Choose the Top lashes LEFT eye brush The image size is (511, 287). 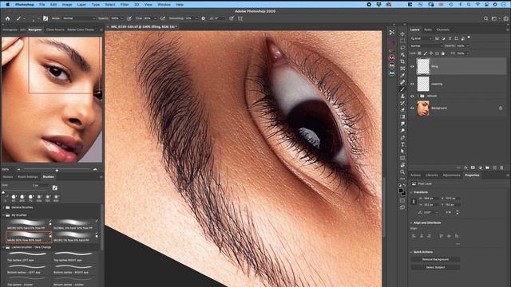(29, 257)
